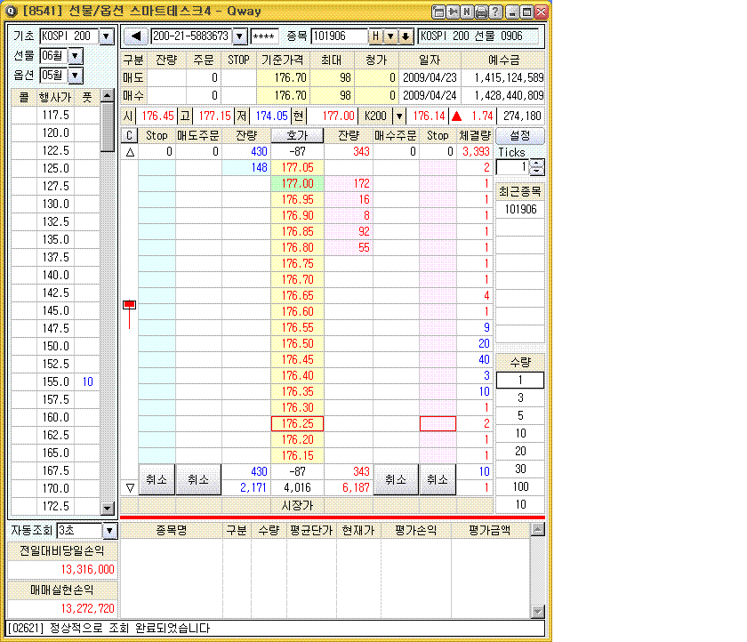This screenshot has width=747, height=642.
Task: Open help with the question mark icon
Action: point(496,12)
